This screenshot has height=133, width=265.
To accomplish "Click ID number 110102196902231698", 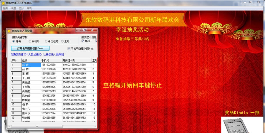I will click(77, 65).
